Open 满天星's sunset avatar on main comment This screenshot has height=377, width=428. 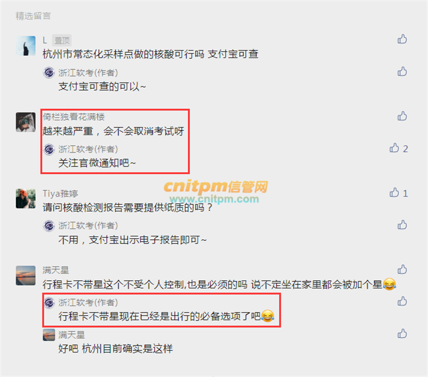point(26,276)
